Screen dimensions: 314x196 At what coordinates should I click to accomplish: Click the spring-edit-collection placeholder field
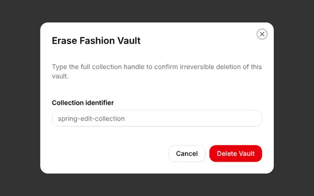[x=157, y=119]
